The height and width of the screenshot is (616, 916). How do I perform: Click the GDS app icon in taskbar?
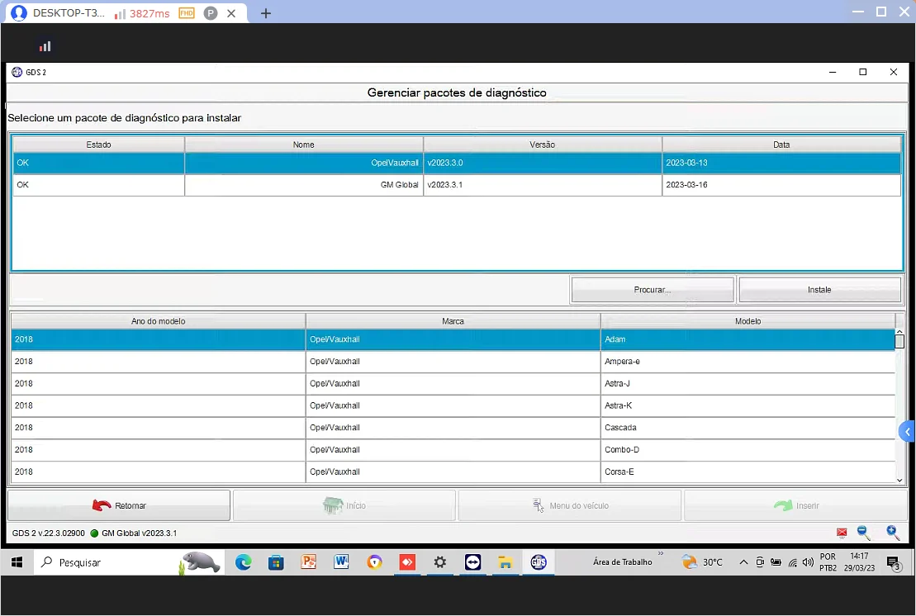538,562
